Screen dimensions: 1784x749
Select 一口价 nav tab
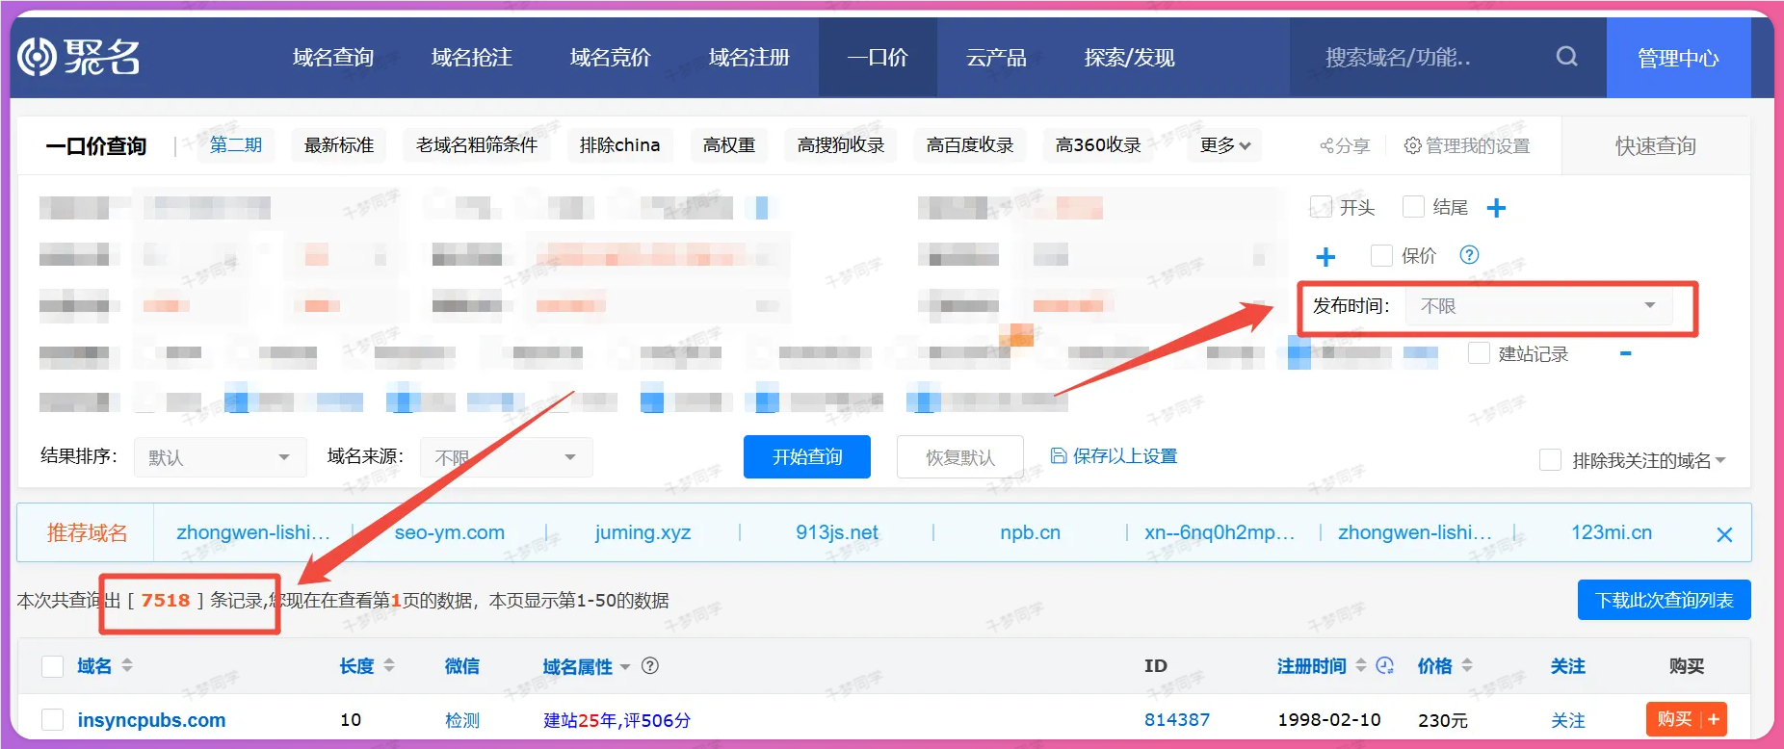878,58
